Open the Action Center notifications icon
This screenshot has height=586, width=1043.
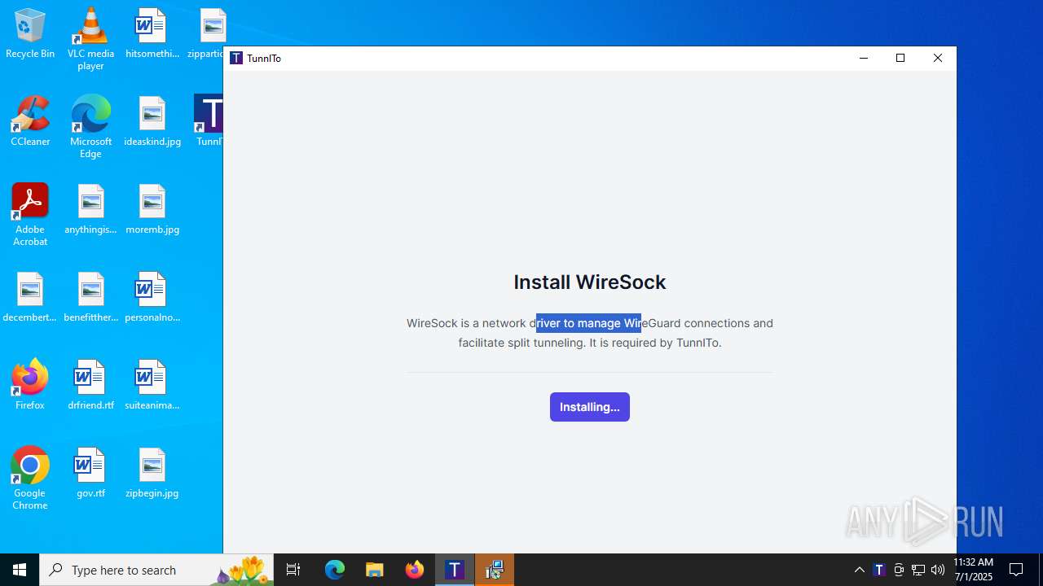click(1017, 570)
